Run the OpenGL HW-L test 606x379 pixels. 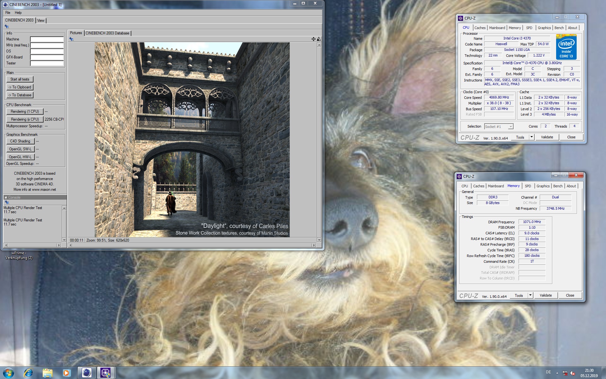20,157
